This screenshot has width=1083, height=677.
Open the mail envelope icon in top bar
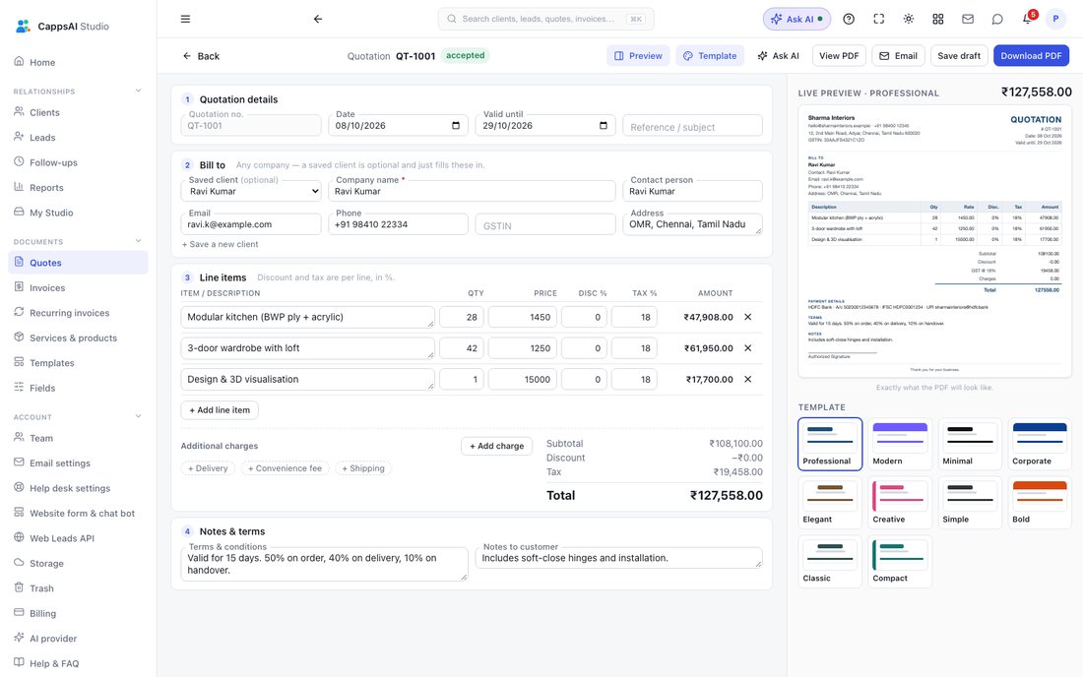[968, 20]
